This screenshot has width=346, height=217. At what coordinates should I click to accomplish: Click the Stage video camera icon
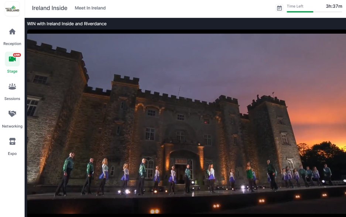(x=12, y=59)
